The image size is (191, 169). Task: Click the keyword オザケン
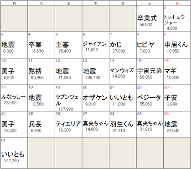point(95,98)
